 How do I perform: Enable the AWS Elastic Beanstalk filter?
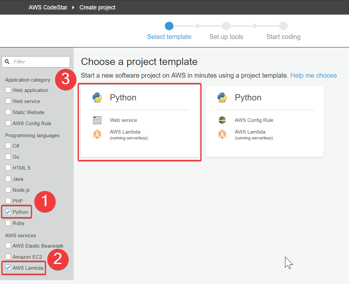(x=8, y=245)
